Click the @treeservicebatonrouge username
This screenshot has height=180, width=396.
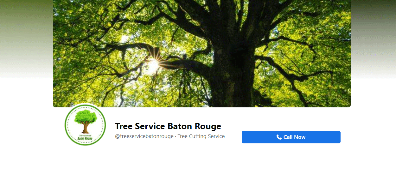click(144, 136)
